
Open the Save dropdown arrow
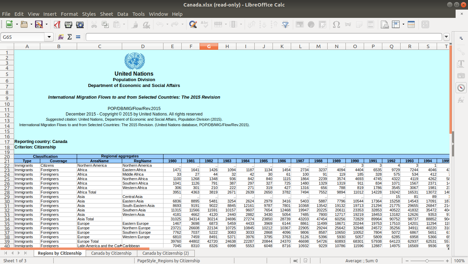(46, 24)
